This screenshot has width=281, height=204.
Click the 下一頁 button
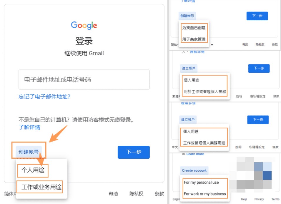tap(258, 120)
